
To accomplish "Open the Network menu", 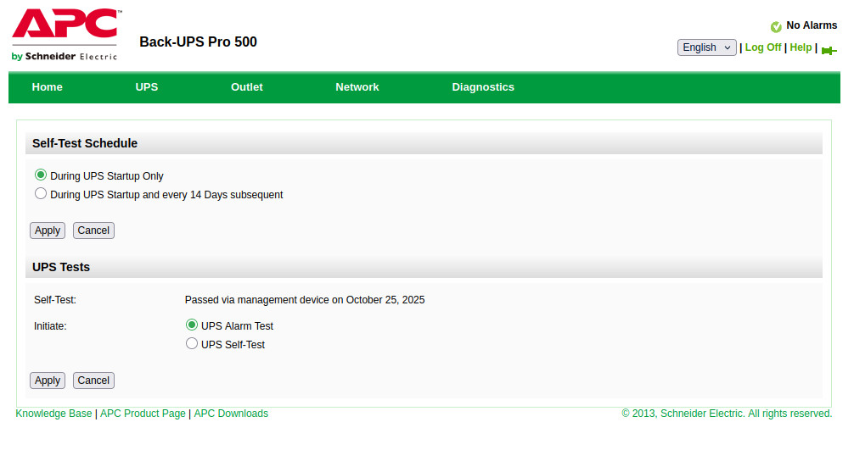I will (357, 87).
